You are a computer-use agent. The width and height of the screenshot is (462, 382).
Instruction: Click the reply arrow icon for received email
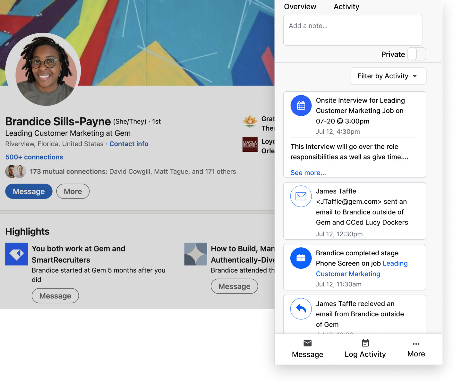301,309
